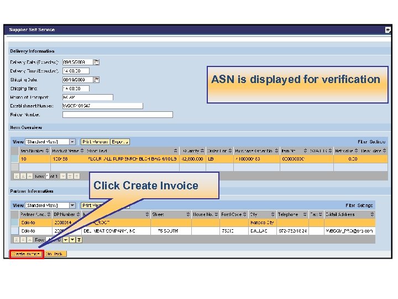This screenshot has width=398, height=299.
Task: Open Filter link in Item Overview
Action: [362, 142]
